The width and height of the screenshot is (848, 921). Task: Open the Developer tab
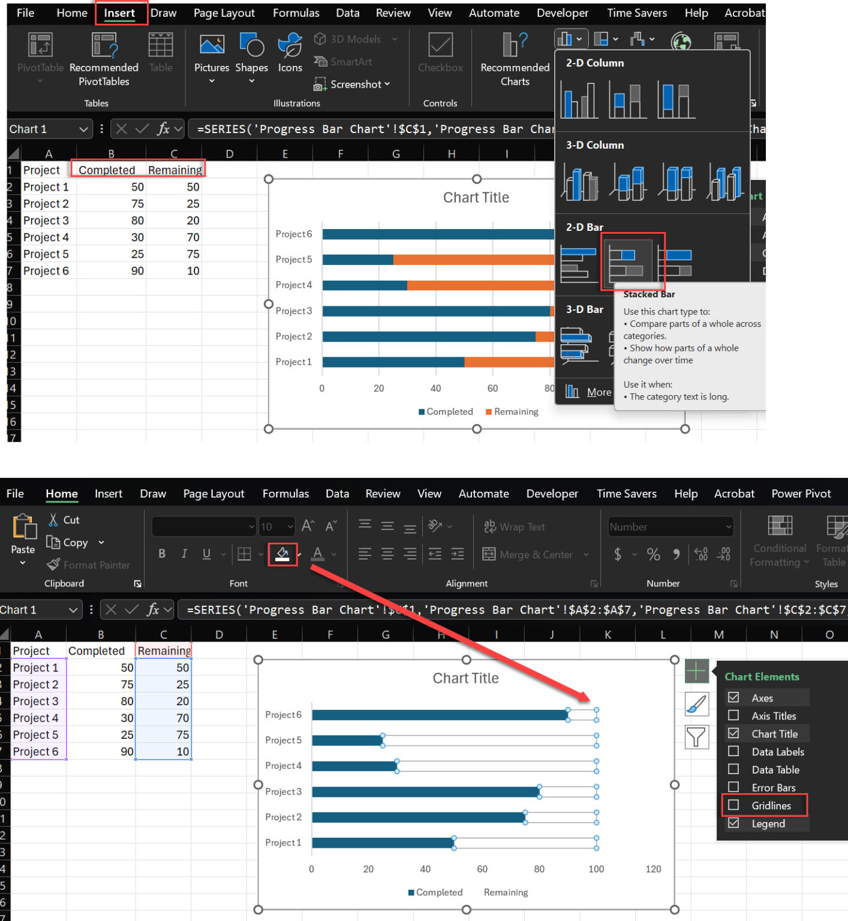[562, 13]
